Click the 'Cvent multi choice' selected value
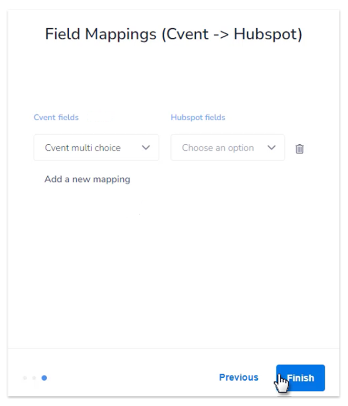348x406 pixels. click(x=83, y=148)
